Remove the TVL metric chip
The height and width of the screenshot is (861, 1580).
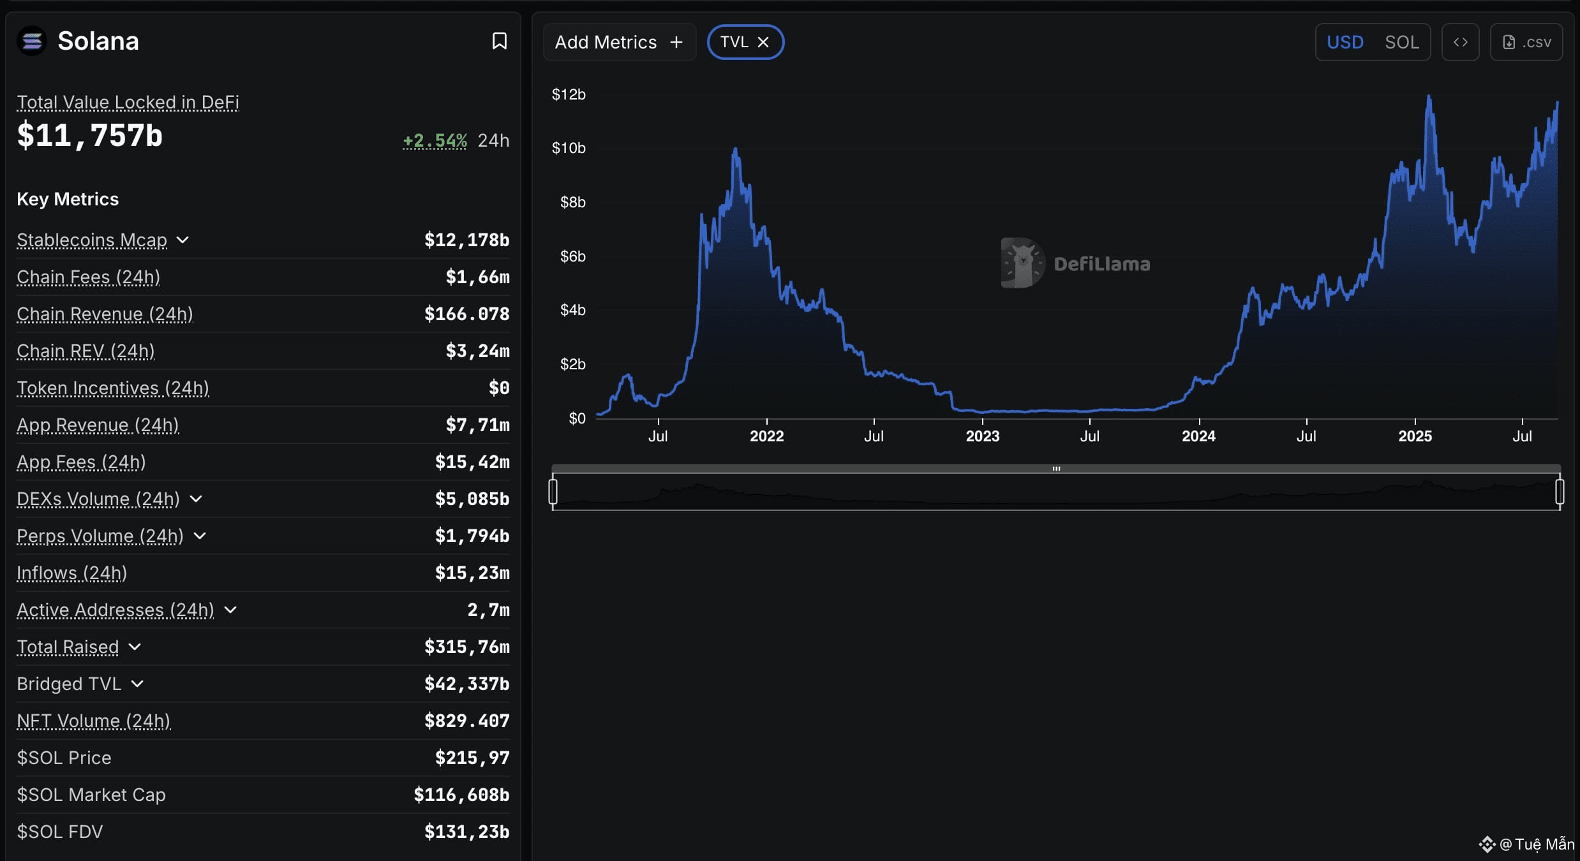click(x=763, y=42)
